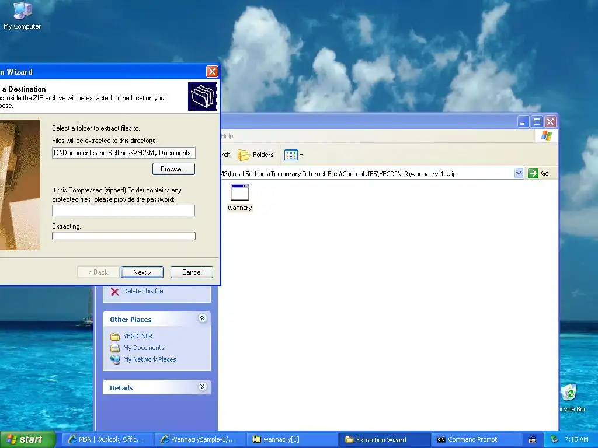598x448 pixels.
Task: Click the green Go arrow icon
Action: [533, 173]
